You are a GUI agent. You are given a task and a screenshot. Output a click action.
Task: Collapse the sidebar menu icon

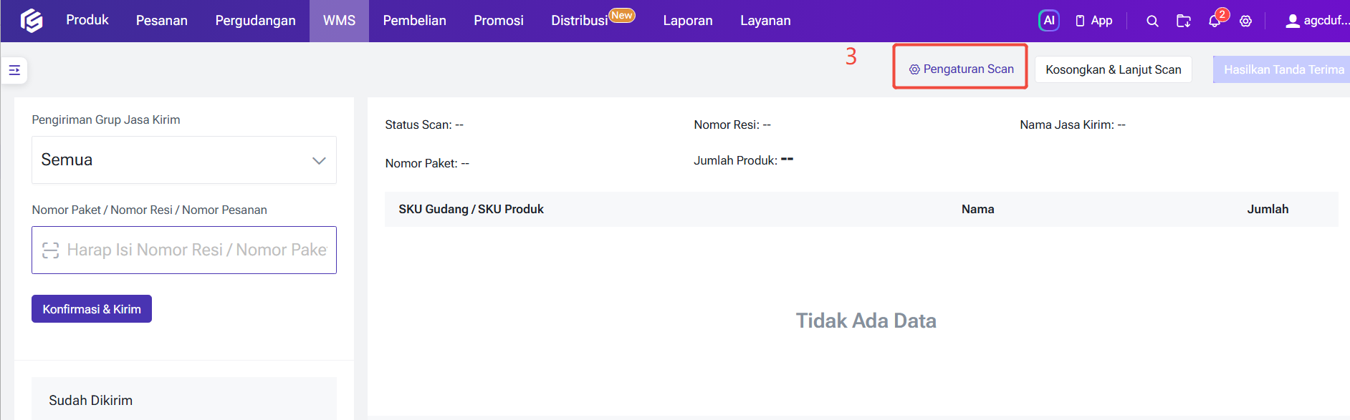coord(14,70)
